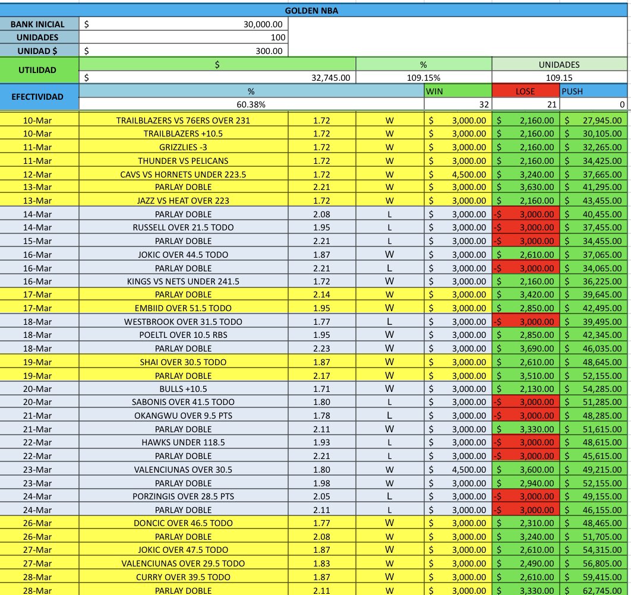
Task: Select the 60.38% effectiveness cell
Action: [251, 105]
